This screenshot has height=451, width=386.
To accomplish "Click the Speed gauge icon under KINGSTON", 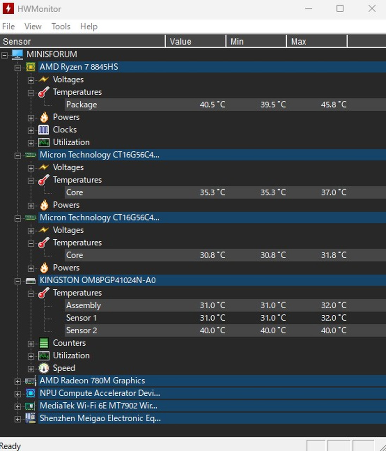I will pos(44,368).
